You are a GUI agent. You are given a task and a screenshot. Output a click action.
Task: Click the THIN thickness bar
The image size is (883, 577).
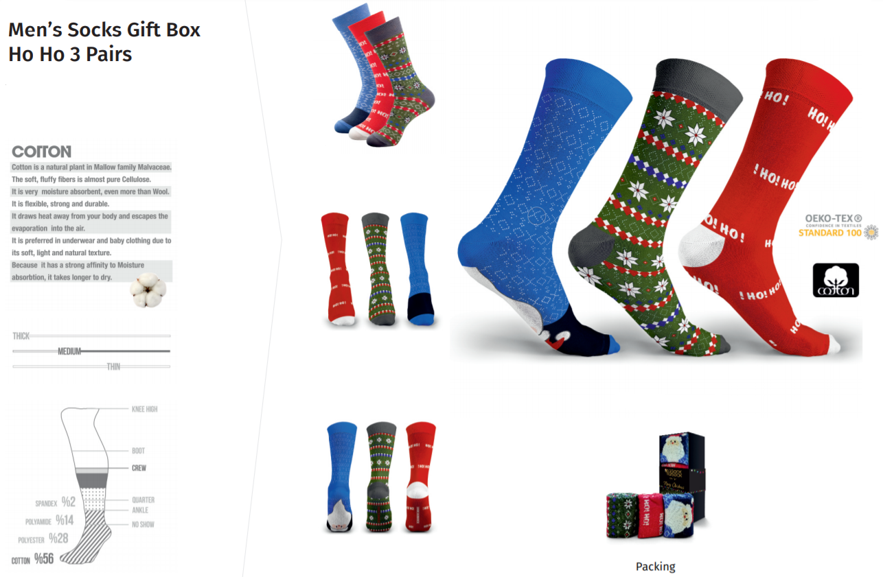point(91,367)
